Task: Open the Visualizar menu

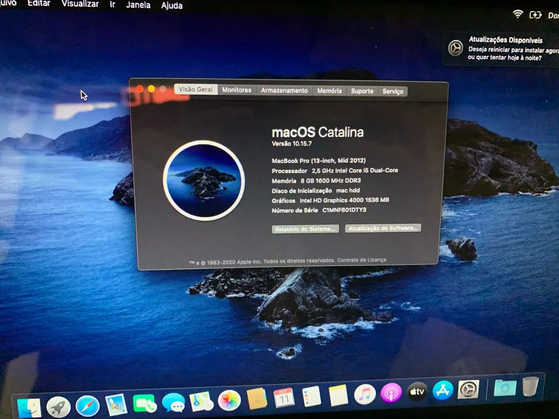Action: pos(80,4)
